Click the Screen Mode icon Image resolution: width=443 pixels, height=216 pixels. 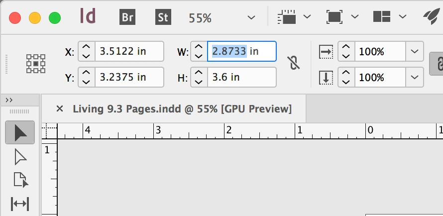point(334,17)
